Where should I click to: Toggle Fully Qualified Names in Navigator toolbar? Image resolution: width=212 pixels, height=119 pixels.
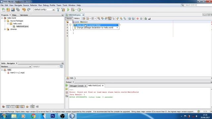tap(27, 106)
